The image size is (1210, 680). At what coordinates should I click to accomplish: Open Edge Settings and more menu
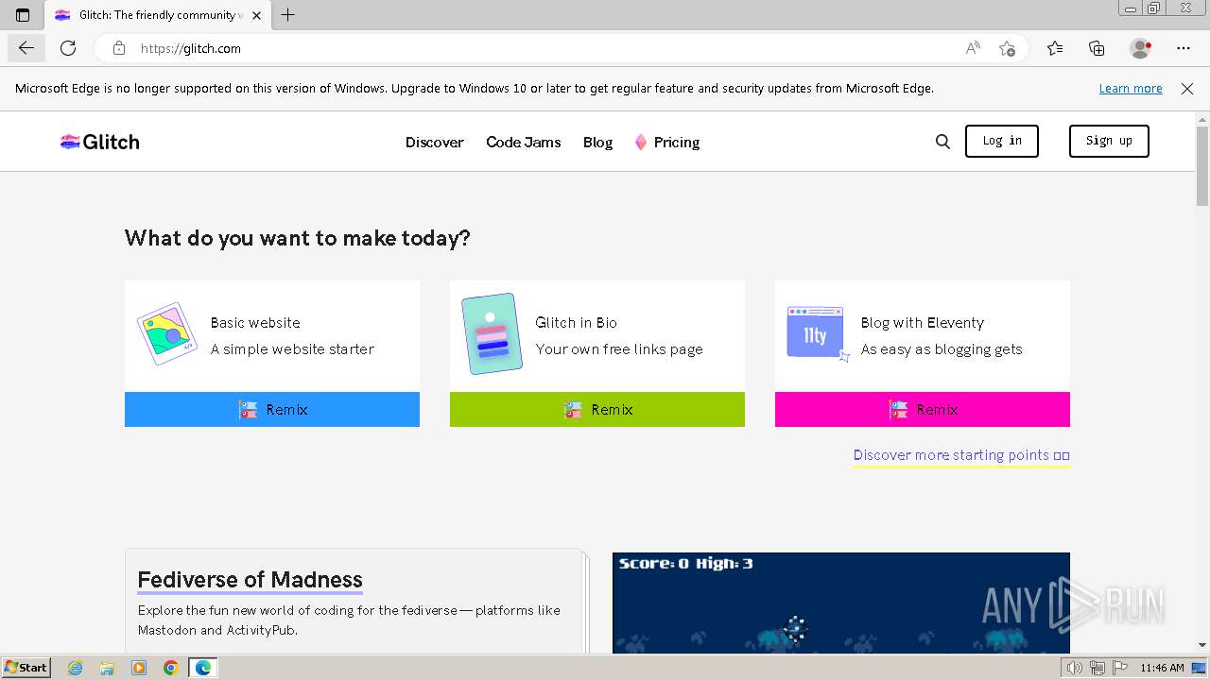click(1184, 48)
